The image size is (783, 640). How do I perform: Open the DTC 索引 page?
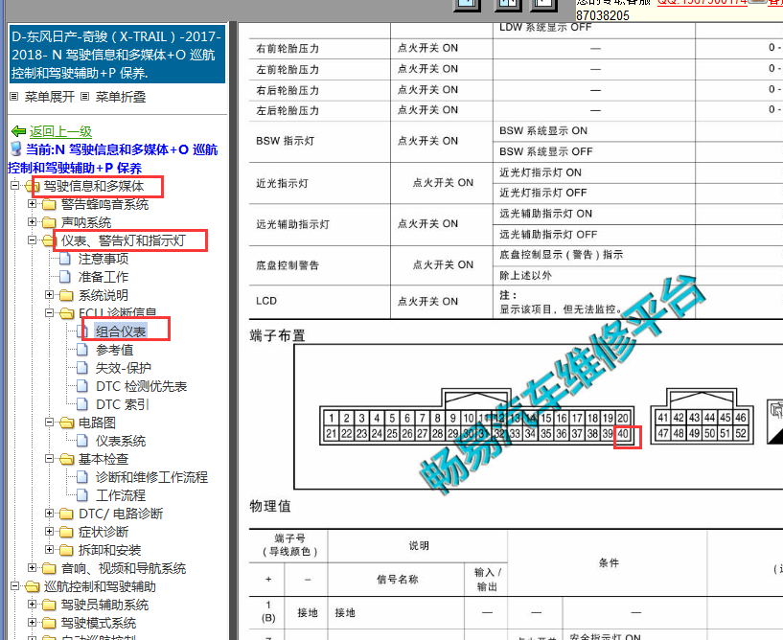pyautogui.click(x=123, y=404)
